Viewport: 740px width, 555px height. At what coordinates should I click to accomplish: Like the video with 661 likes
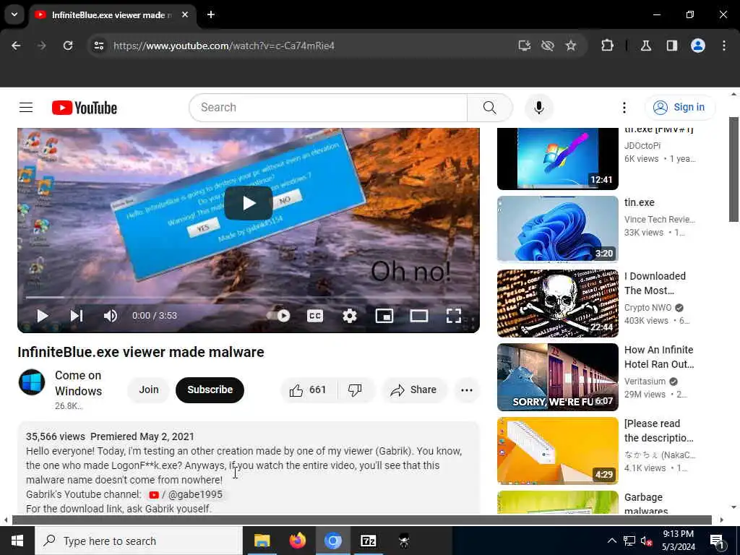[x=308, y=390]
